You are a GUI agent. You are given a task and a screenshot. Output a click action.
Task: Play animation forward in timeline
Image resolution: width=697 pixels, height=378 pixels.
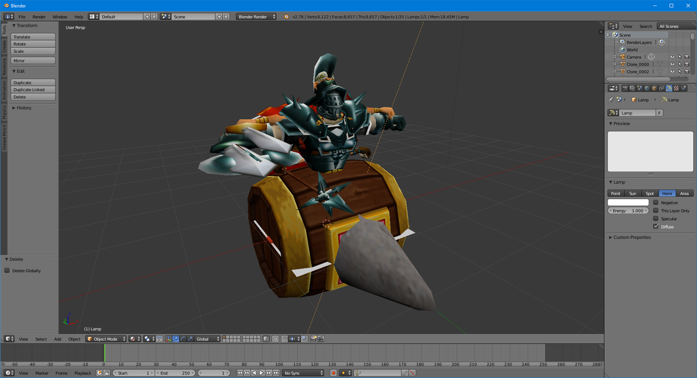click(261, 373)
